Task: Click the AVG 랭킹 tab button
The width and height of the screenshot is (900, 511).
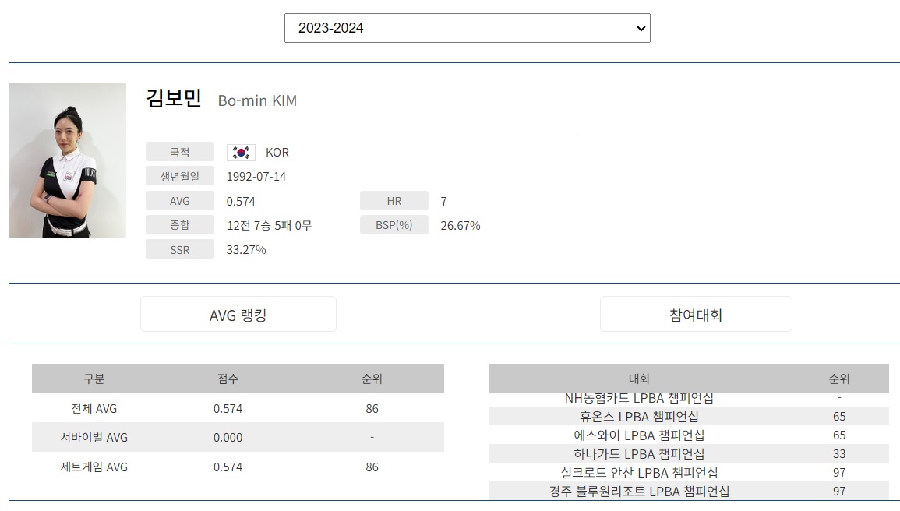Action: [x=238, y=314]
